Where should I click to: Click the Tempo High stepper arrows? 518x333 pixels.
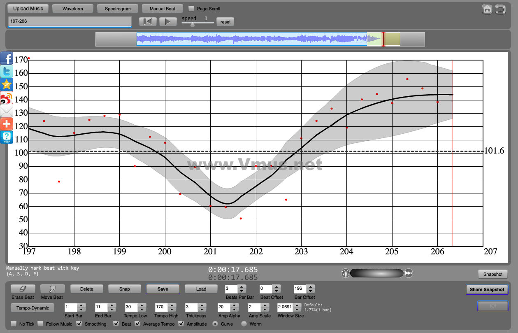tap(172, 307)
